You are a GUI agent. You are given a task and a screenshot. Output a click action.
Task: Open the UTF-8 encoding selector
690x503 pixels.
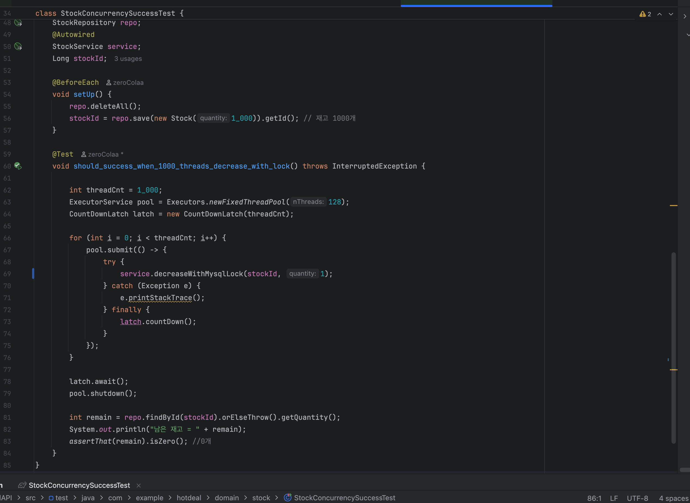[x=637, y=498]
